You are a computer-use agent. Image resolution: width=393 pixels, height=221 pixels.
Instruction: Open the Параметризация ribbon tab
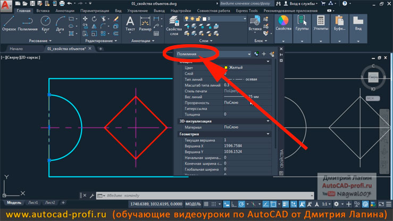95,11
